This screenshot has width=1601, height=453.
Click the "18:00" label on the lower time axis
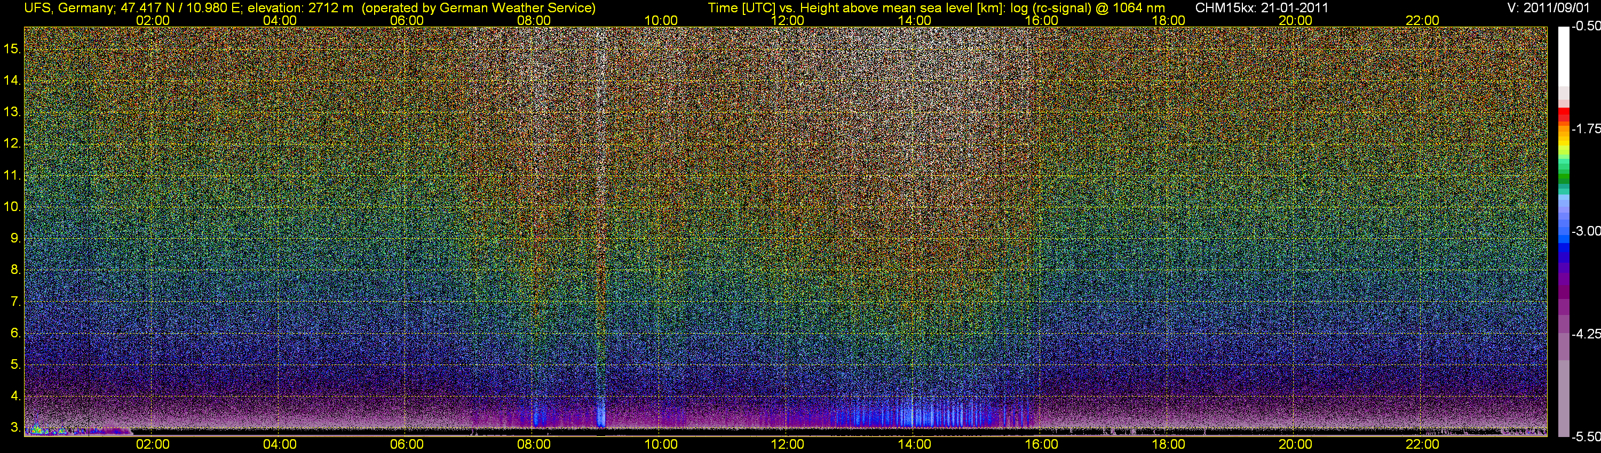click(x=1168, y=444)
